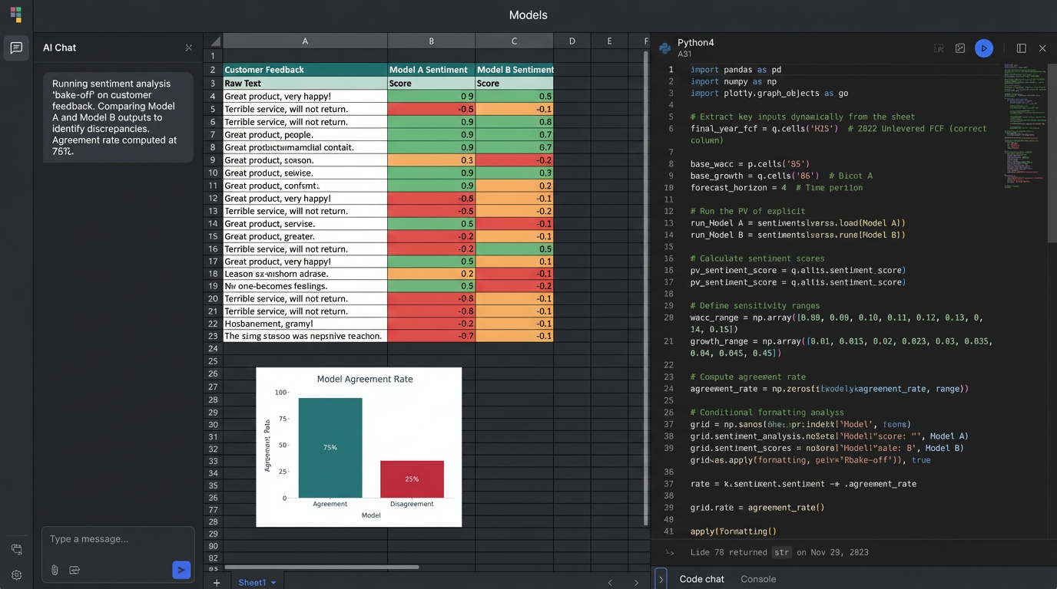This screenshot has height=589, width=1057.
Task: Click the spreadsheet vertical scrollbar
Action: (645, 288)
